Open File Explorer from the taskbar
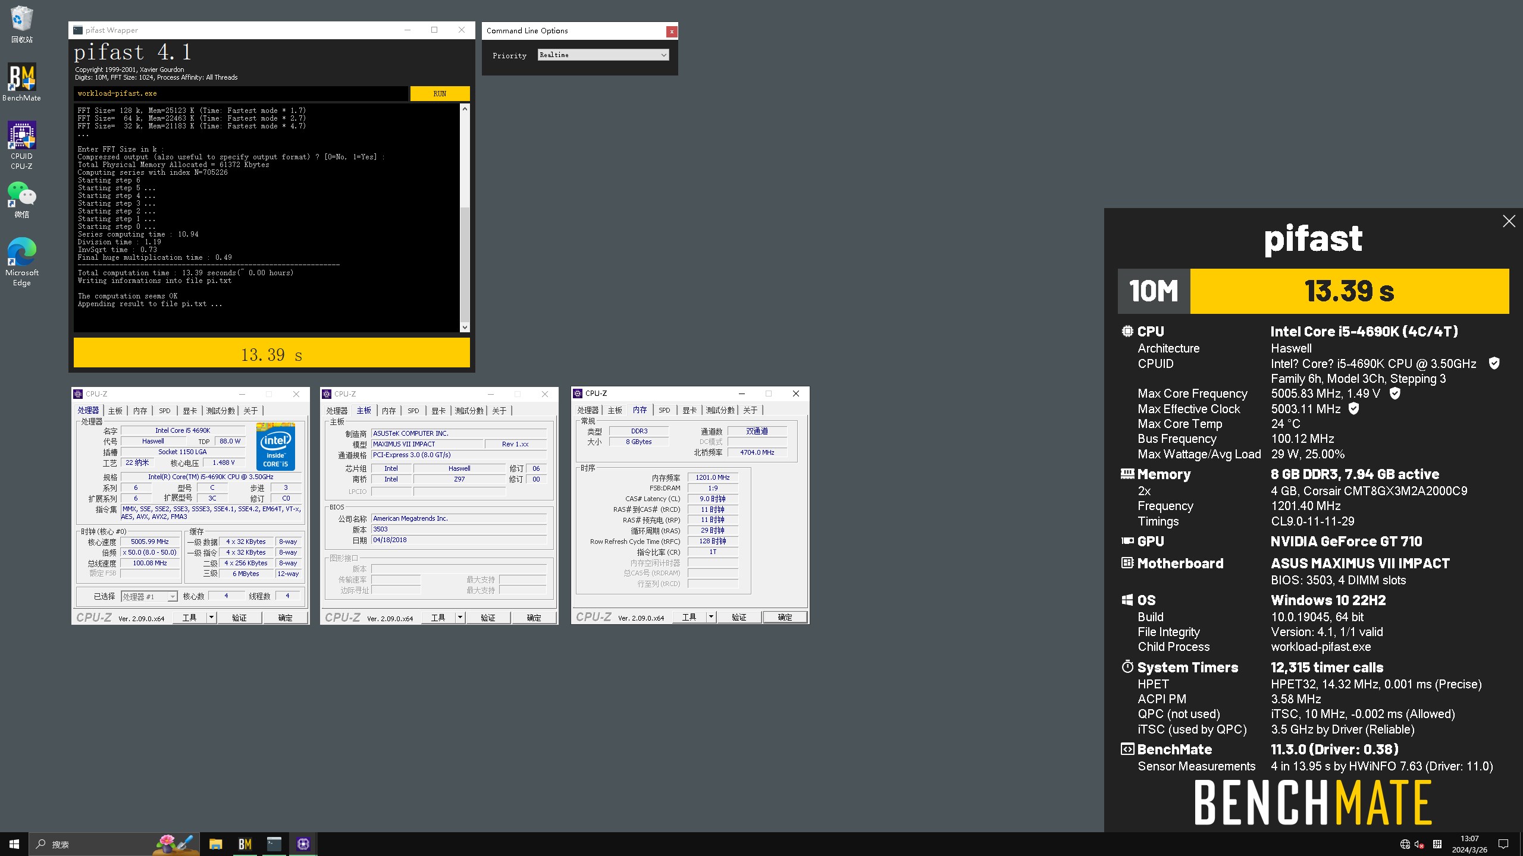 [x=215, y=844]
